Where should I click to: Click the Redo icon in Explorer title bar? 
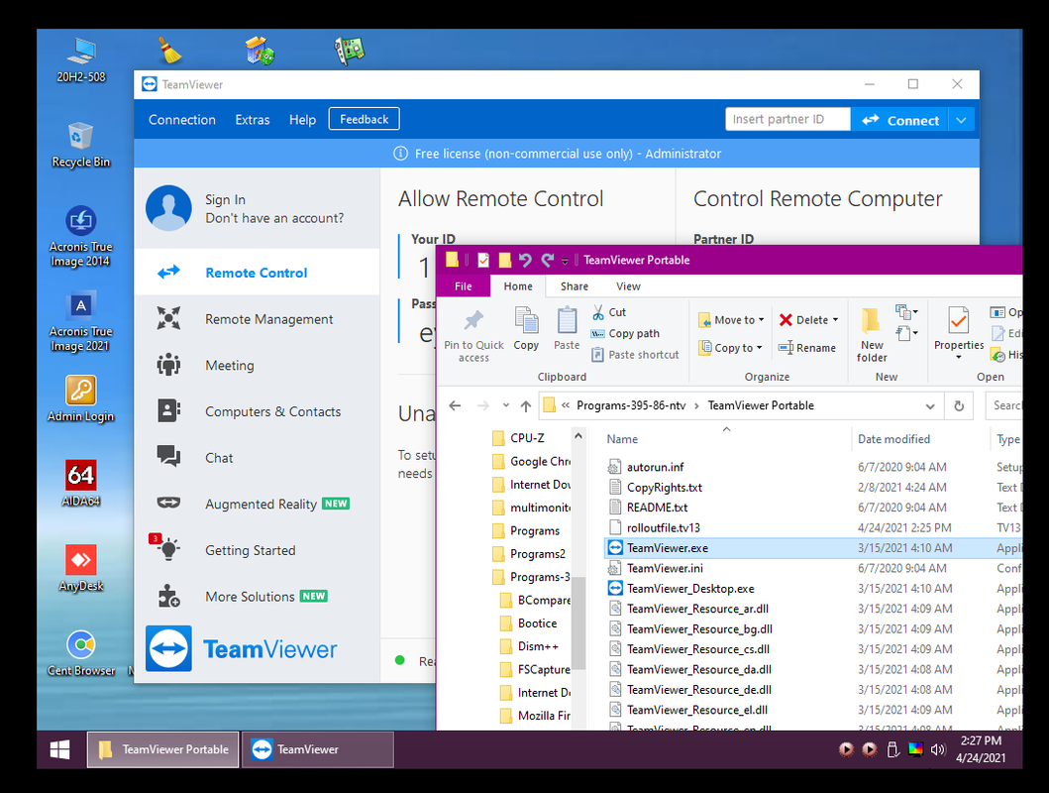[547, 260]
